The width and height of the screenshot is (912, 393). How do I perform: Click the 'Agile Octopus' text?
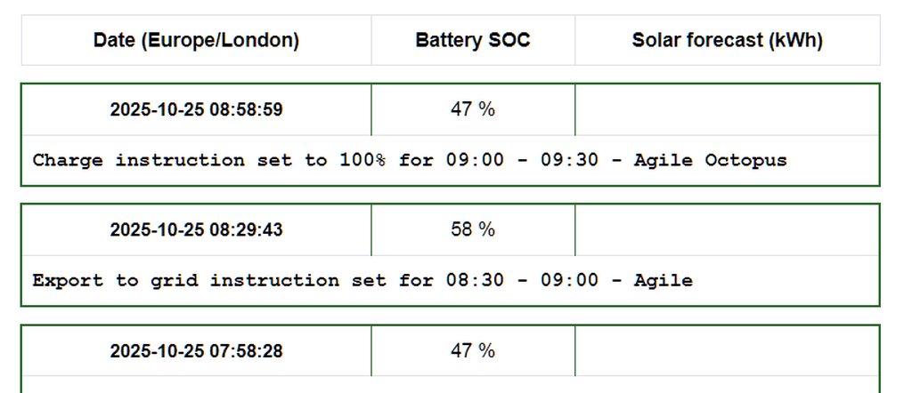tap(710, 161)
